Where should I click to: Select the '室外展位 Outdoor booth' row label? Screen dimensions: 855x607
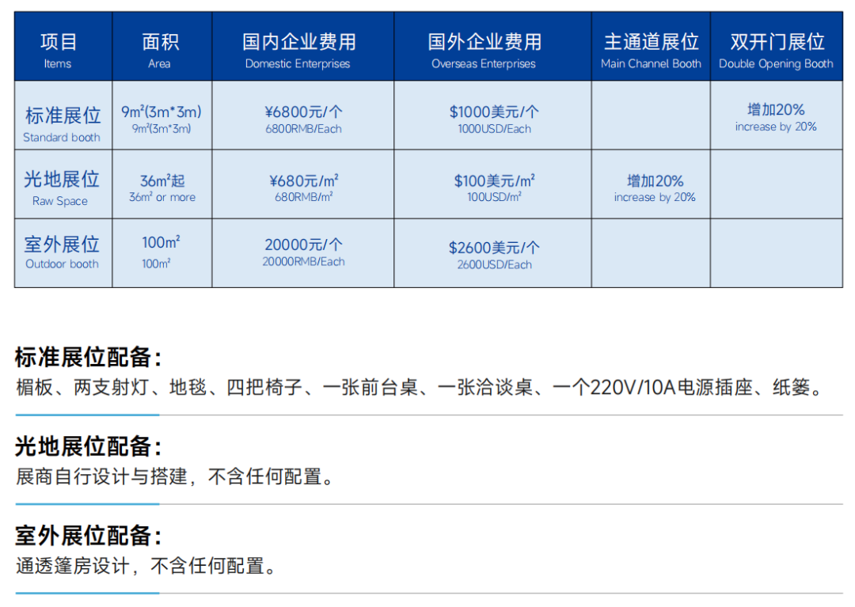tap(63, 252)
